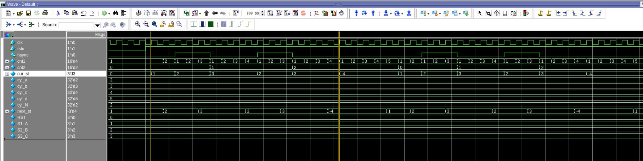
Task: Select the Zoom mode box icon
Action: [489, 13]
